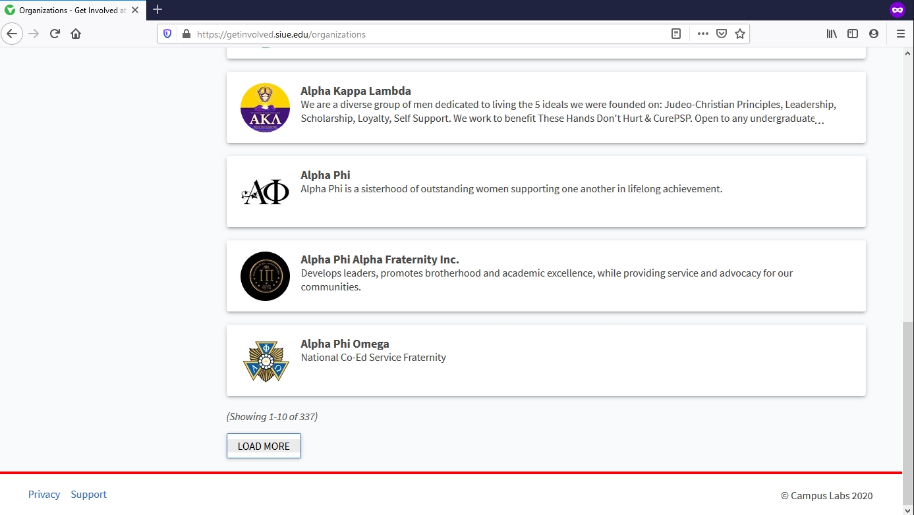Open the Support link in footer
This screenshot has height=515, width=914.
pyautogui.click(x=88, y=495)
